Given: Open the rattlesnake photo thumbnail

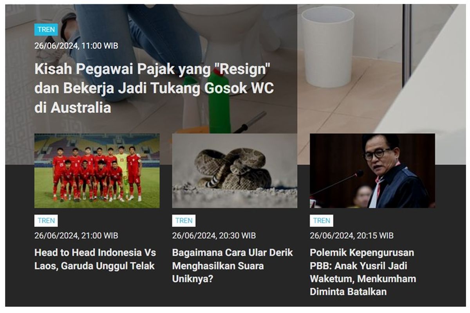Looking at the screenshot, I should 235,171.
